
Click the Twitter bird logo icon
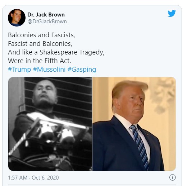171,13
